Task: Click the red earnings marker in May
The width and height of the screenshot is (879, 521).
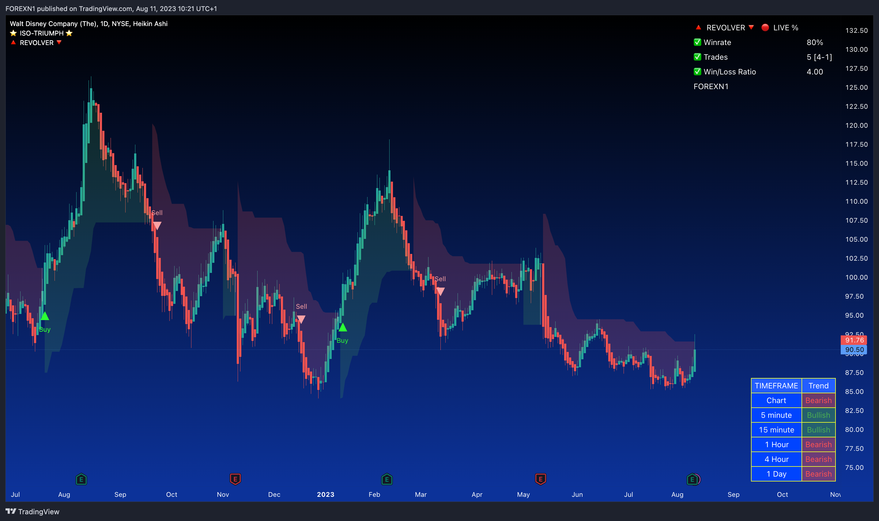Action: [541, 479]
